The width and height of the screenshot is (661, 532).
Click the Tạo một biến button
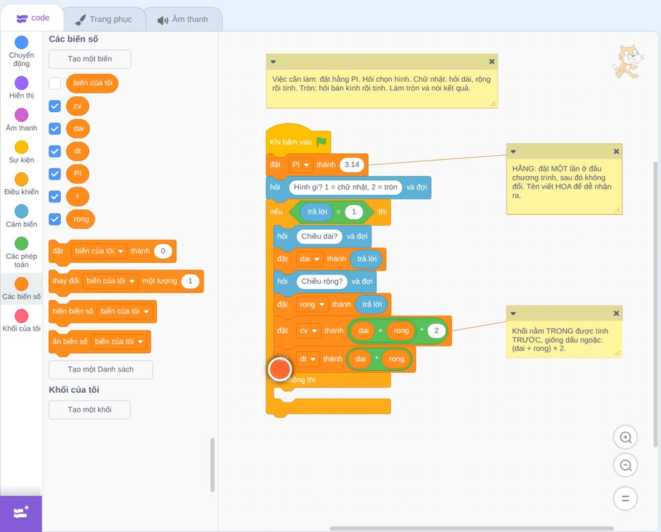tap(90, 59)
